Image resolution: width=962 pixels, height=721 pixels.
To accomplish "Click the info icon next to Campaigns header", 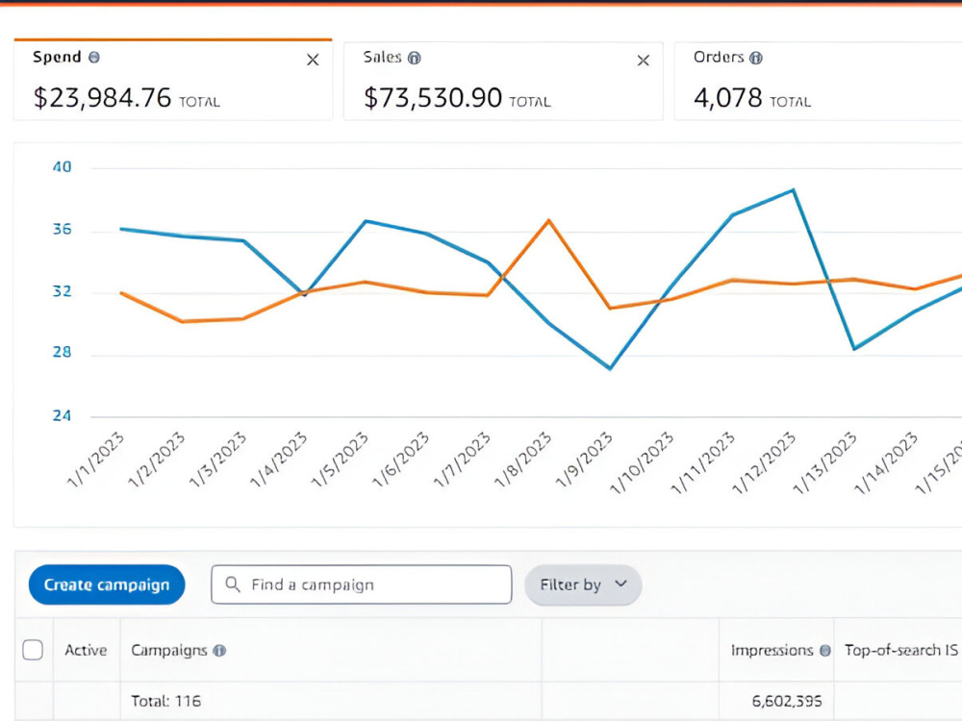I will pyautogui.click(x=219, y=651).
